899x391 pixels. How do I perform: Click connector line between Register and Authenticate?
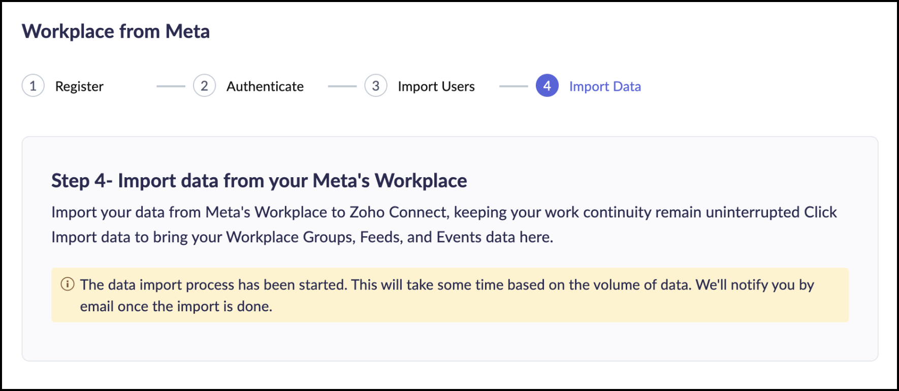click(x=171, y=86)
